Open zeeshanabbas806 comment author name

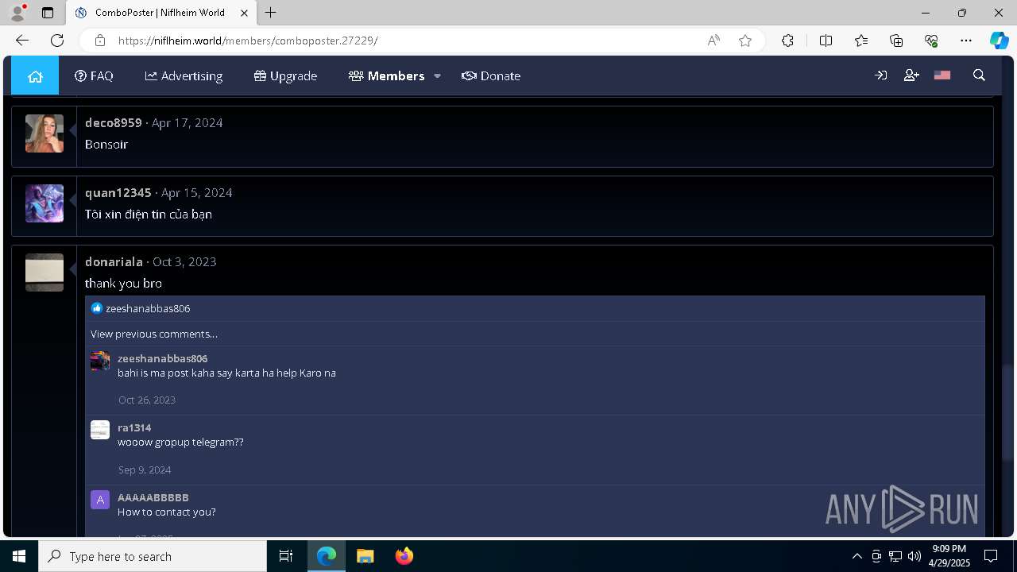(x=162, y=358)
